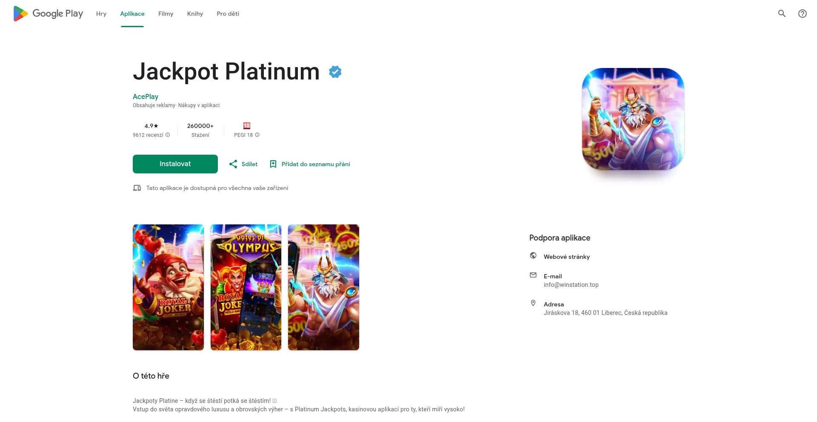Viewport: 817px width, 422px height.
Task: Switch to the Hry tab
Action: click(101, 14)
